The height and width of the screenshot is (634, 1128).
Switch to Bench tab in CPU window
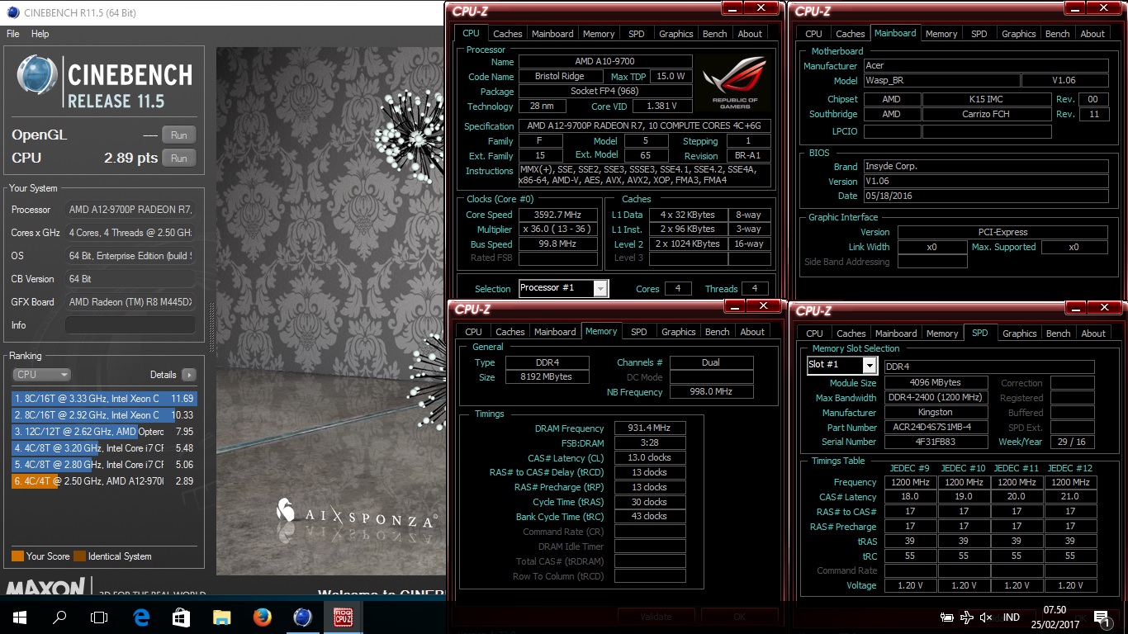tap(715, 34)
